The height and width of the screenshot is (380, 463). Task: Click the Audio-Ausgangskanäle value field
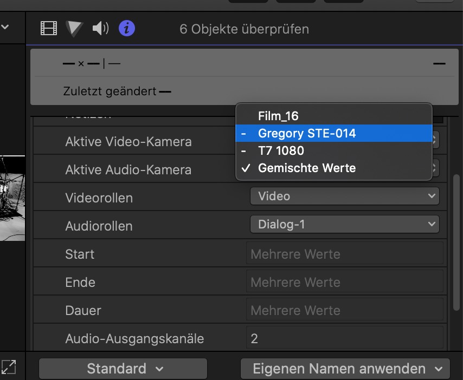(345, 338)
